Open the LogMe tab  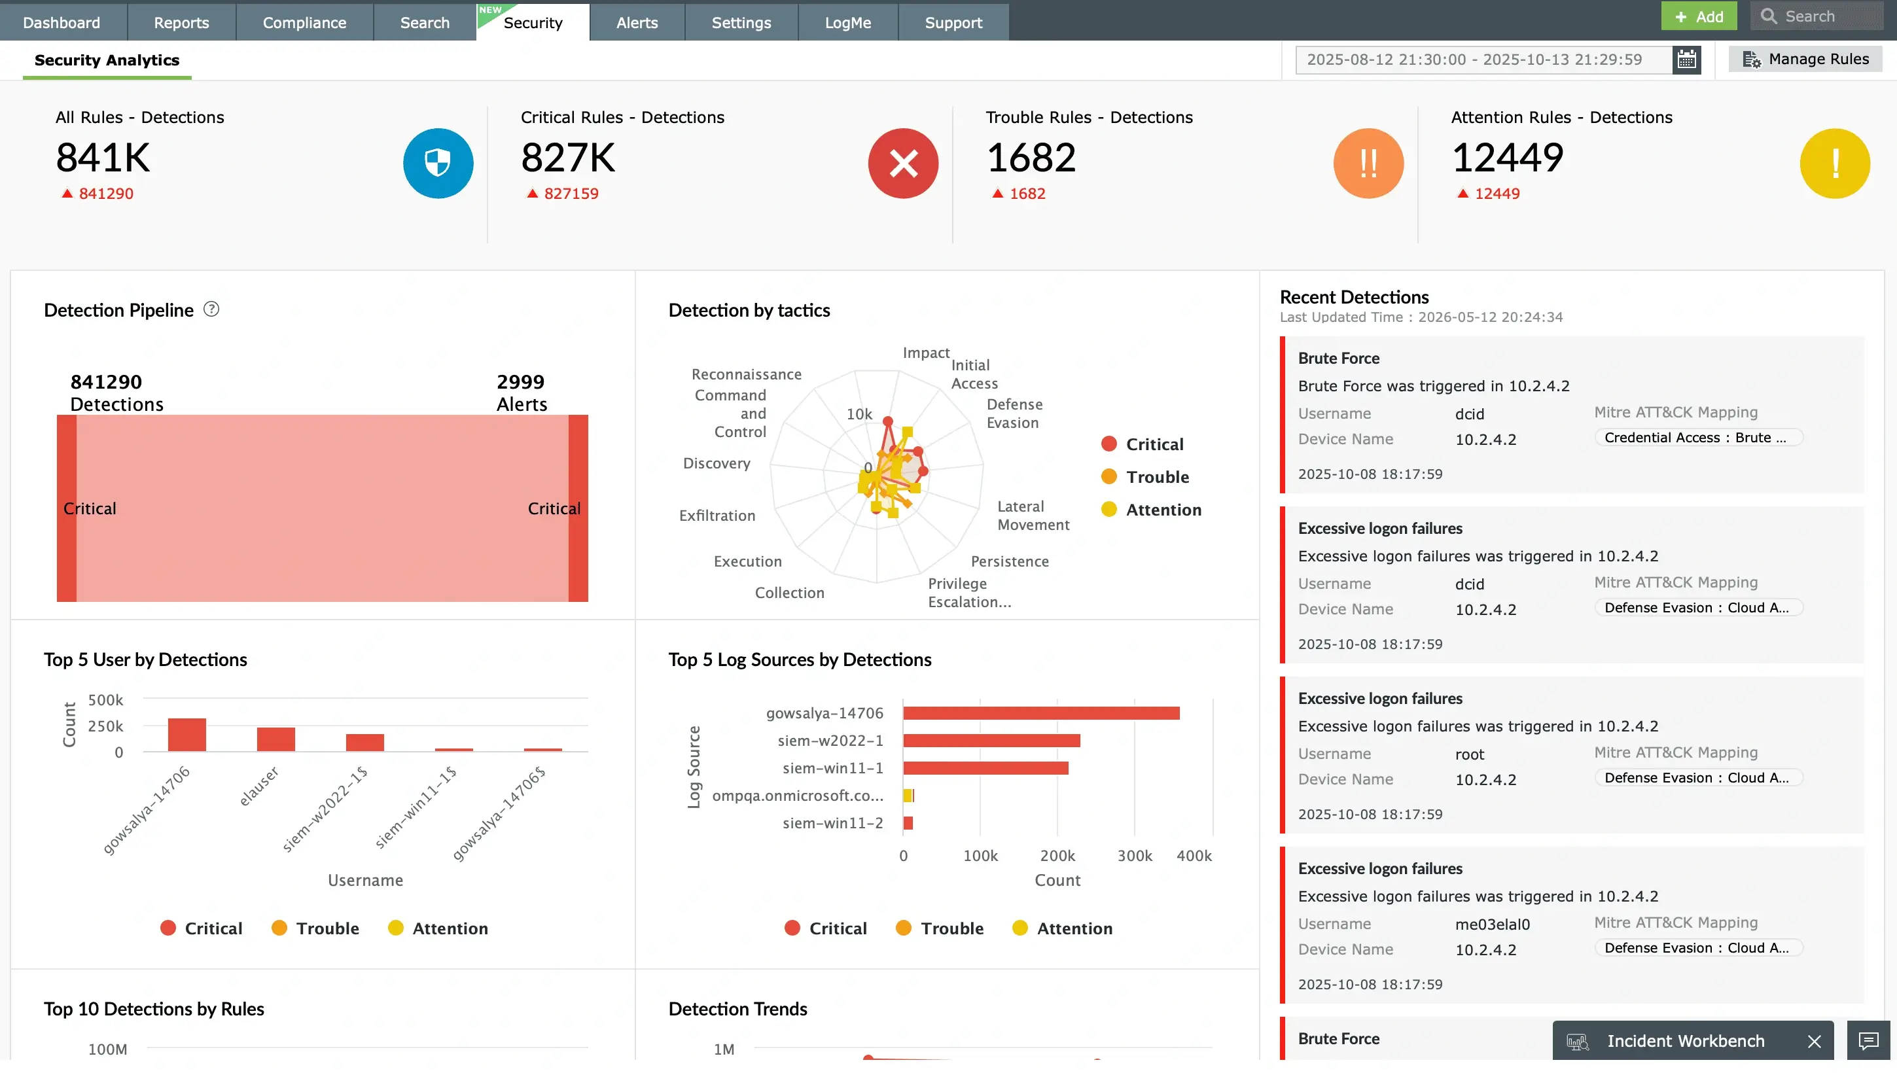(x=847, y=22)
